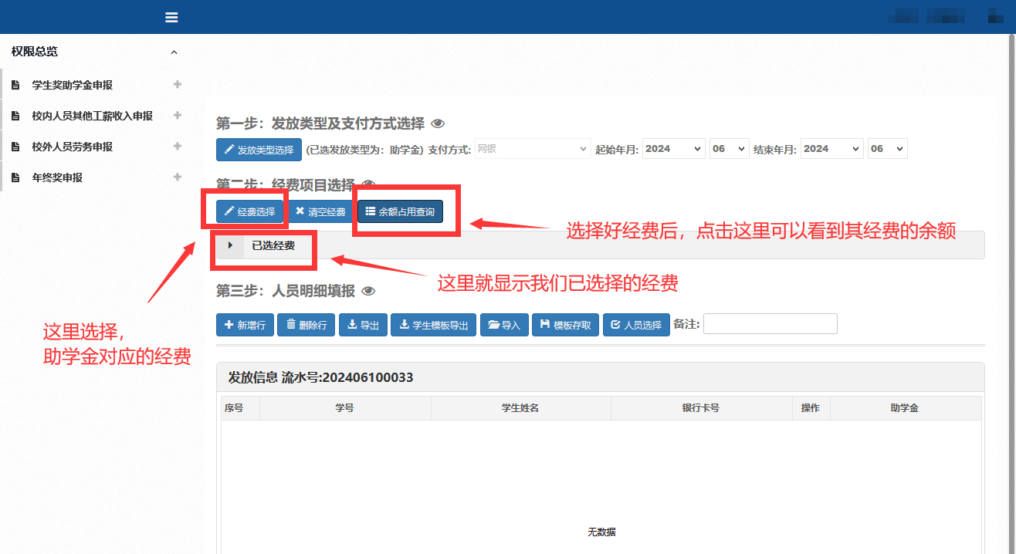The width and height of the screenshot is (1016, 554).
Task: Open 学生奖助学金申报 menu item
Action: (x=73, y=85)
